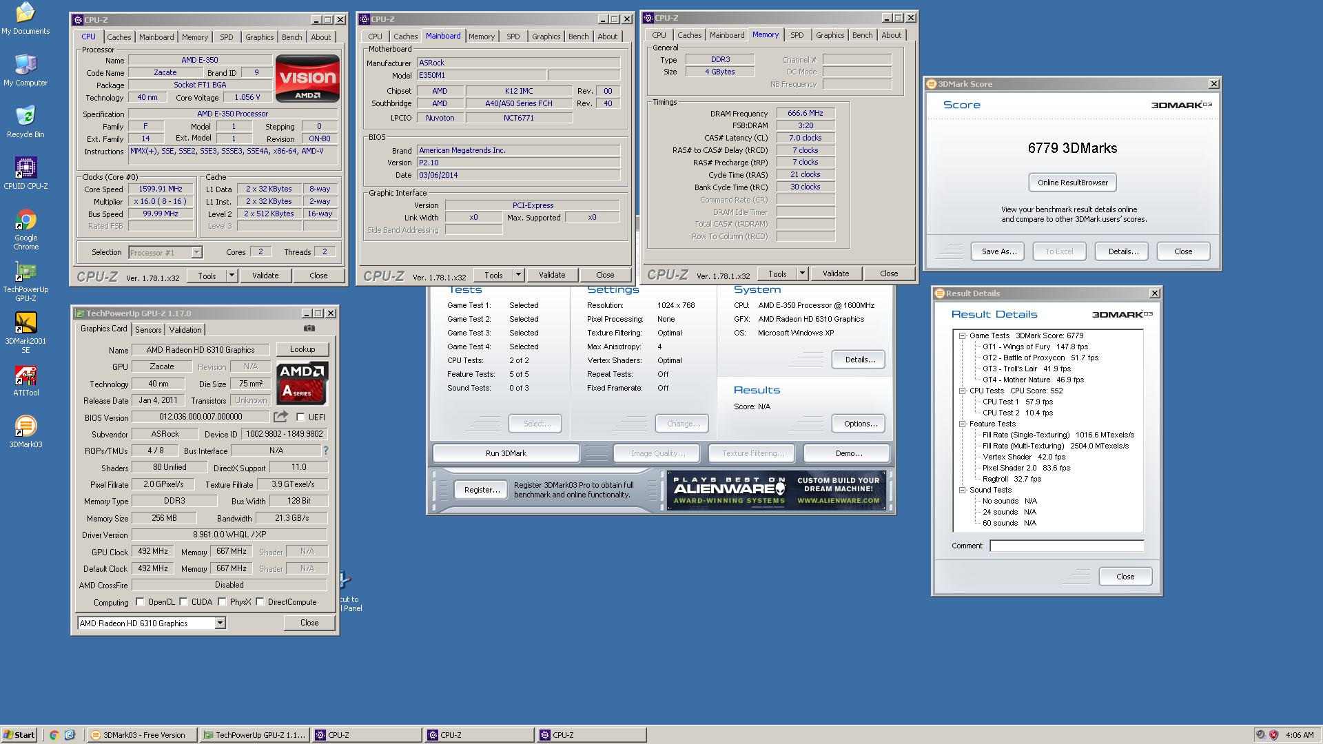The image size is (1323, 744).
Task: Switch to TechPowerUp GPU-Z taskbar button
Action: coord(255,735)
